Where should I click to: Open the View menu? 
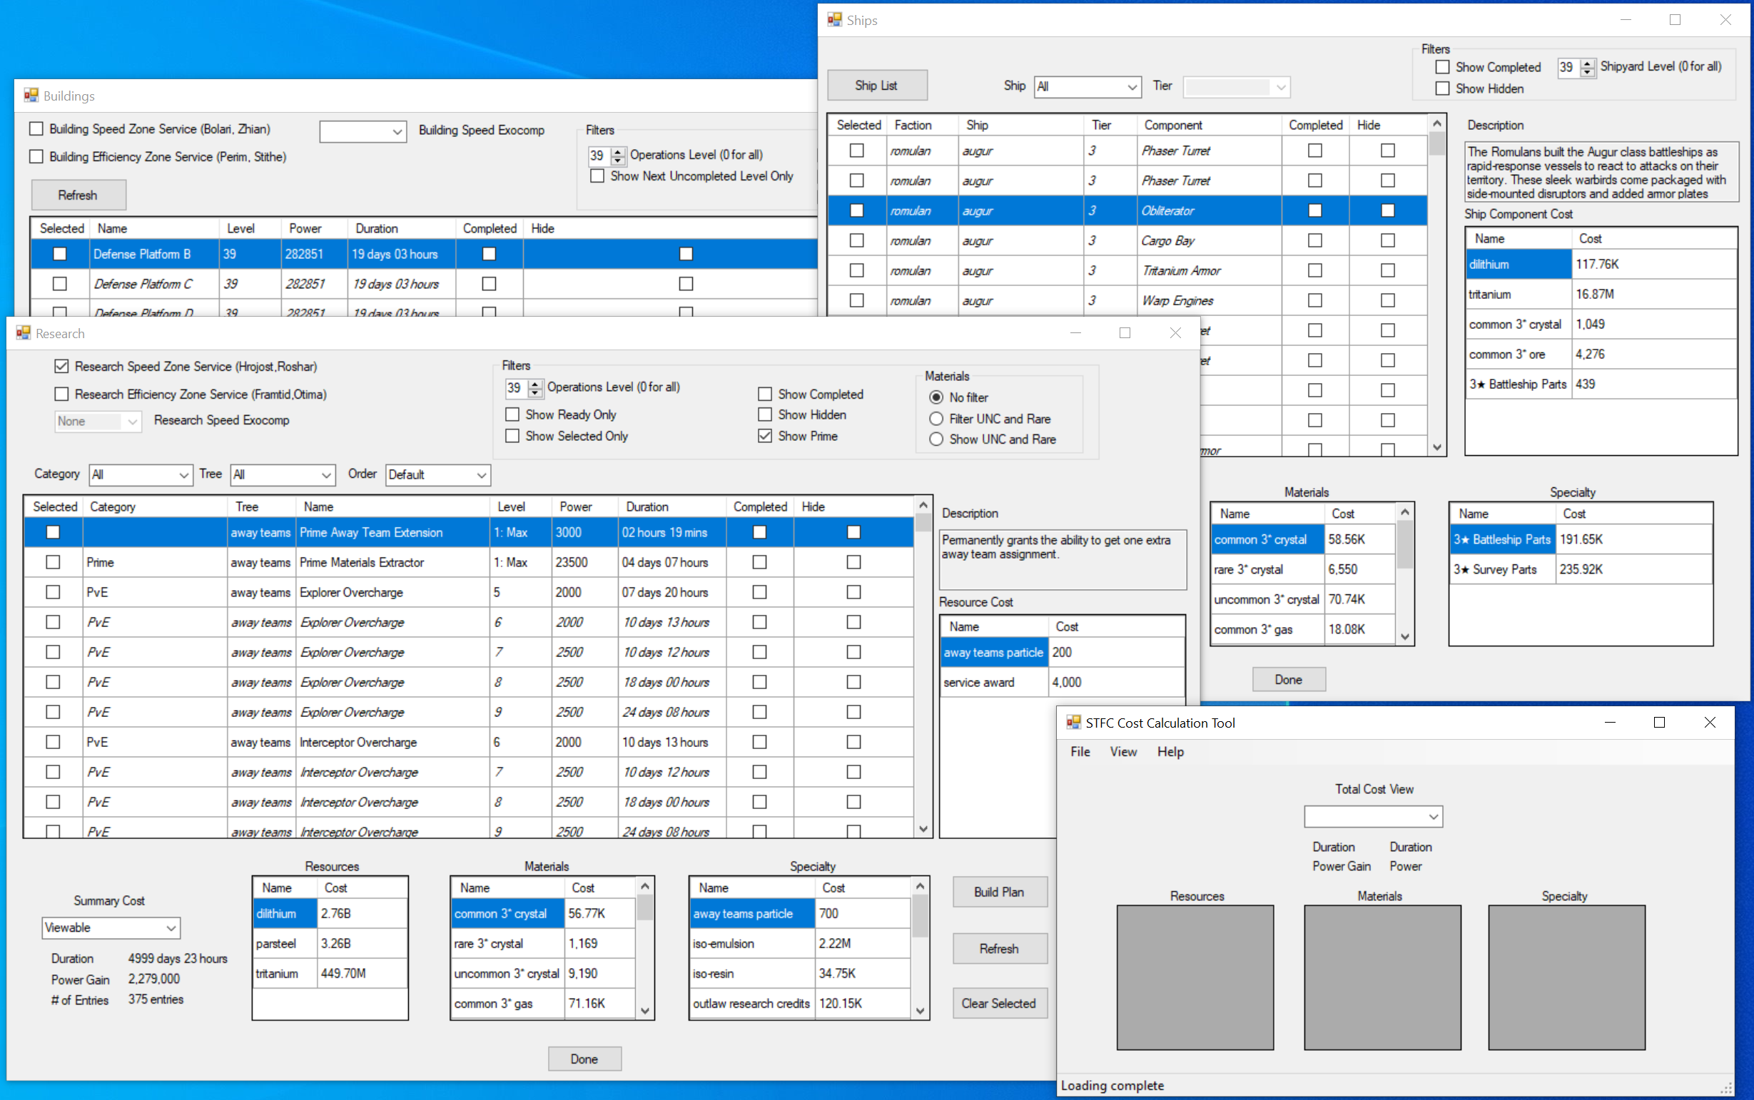pos(1122,751)
